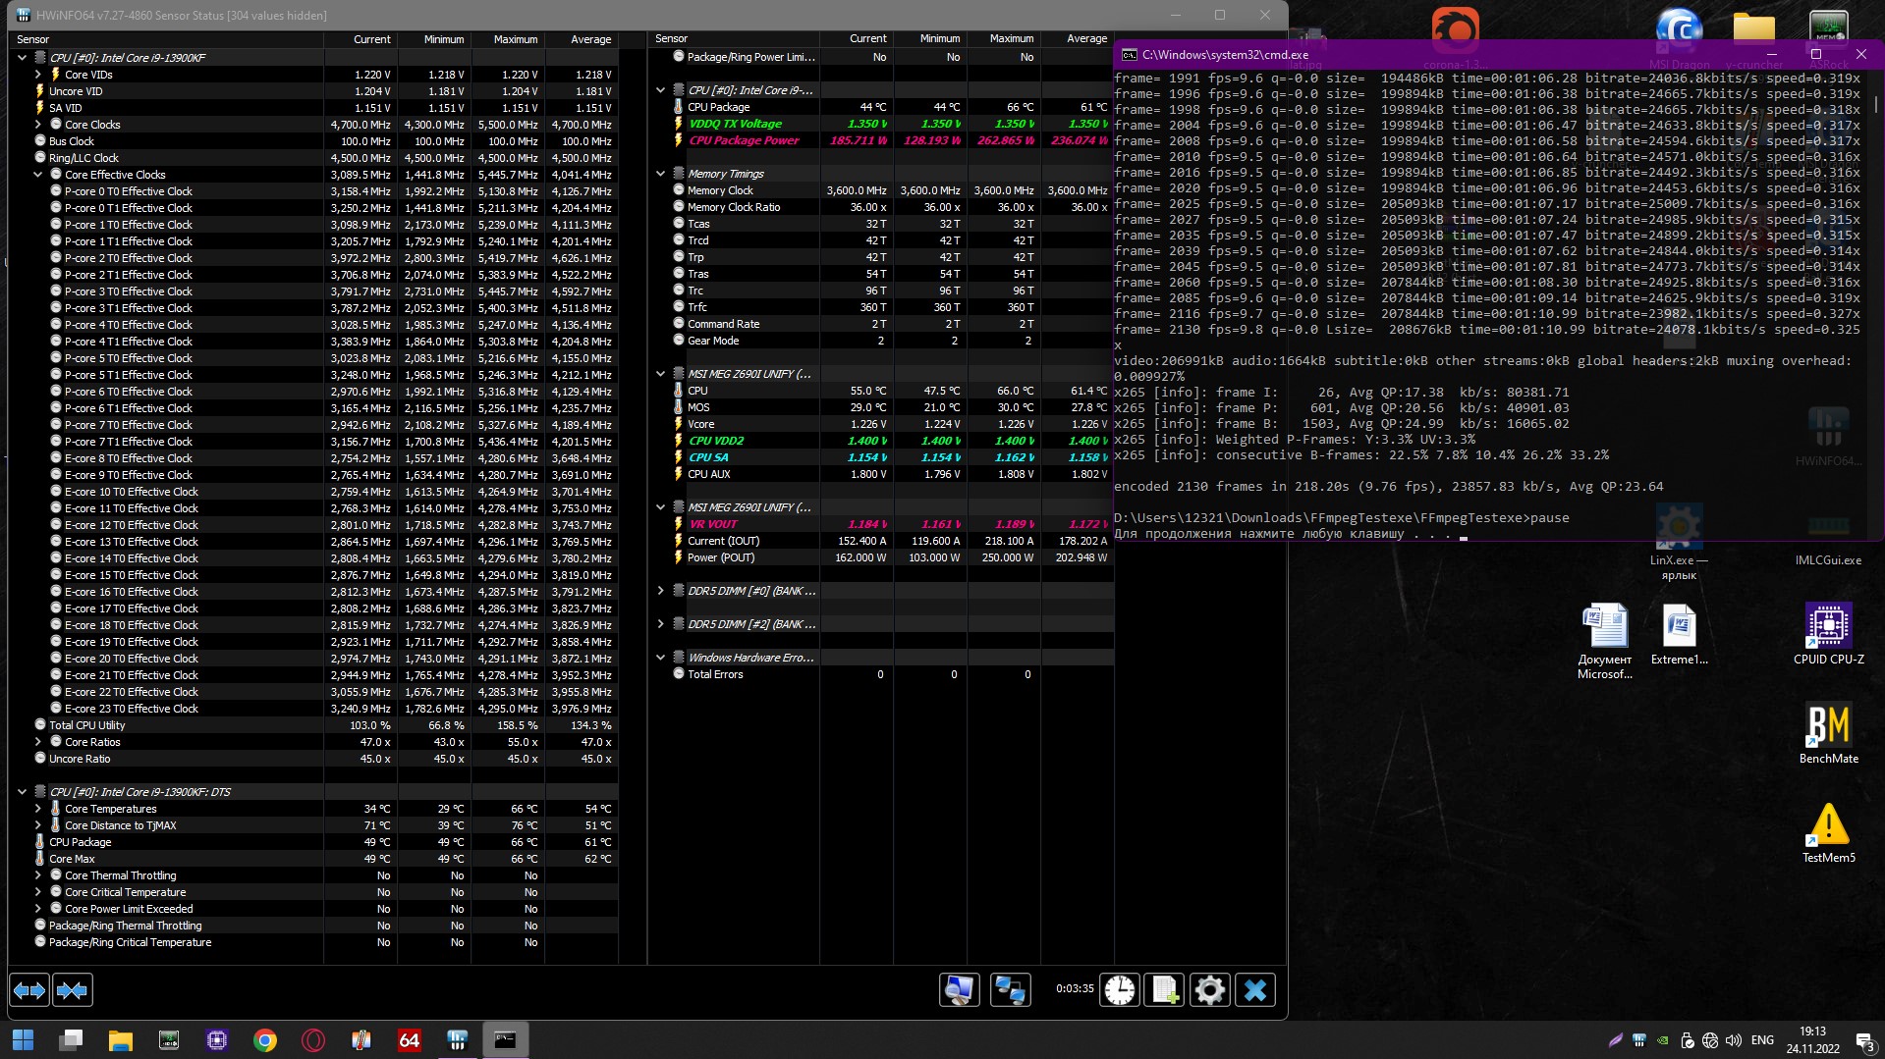
Task: Expand the DDR5 DIMM [#2] group
Action: [x=661, y=624]
